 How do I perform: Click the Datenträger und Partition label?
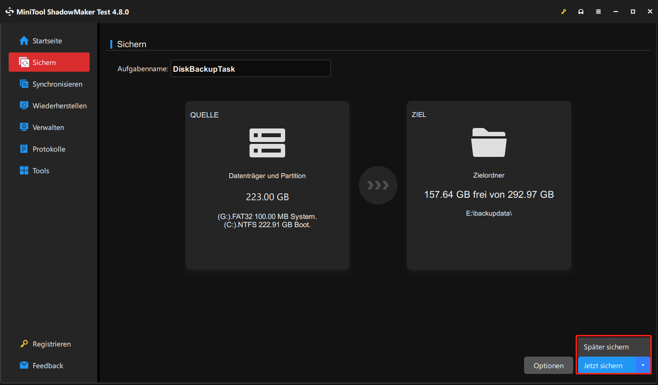click(267, 176)
